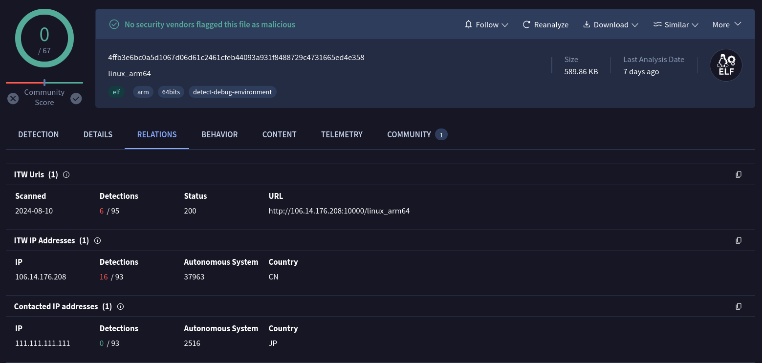Click the community score slider bar
This screenshot has width=762, height=363.
(x=44, y=83)
